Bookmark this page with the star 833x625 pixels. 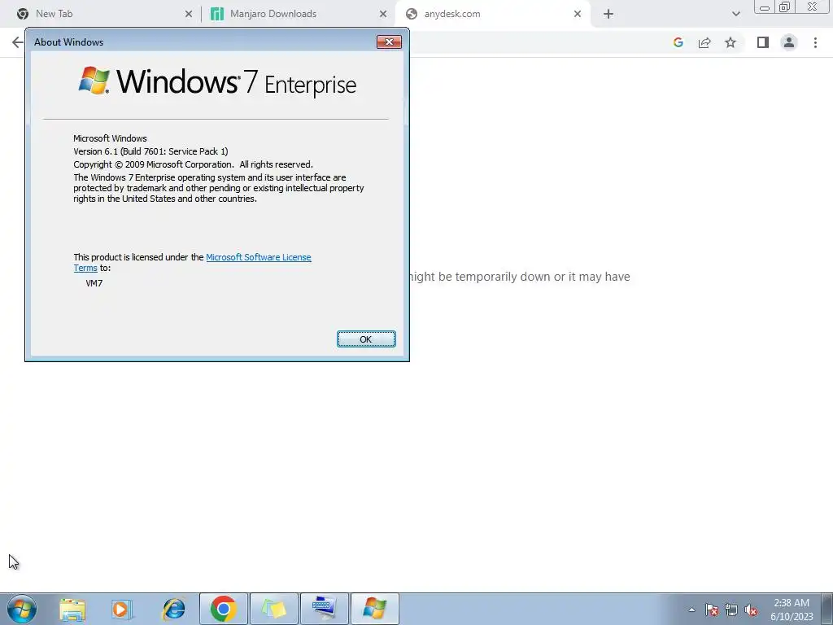click(731, 42)
